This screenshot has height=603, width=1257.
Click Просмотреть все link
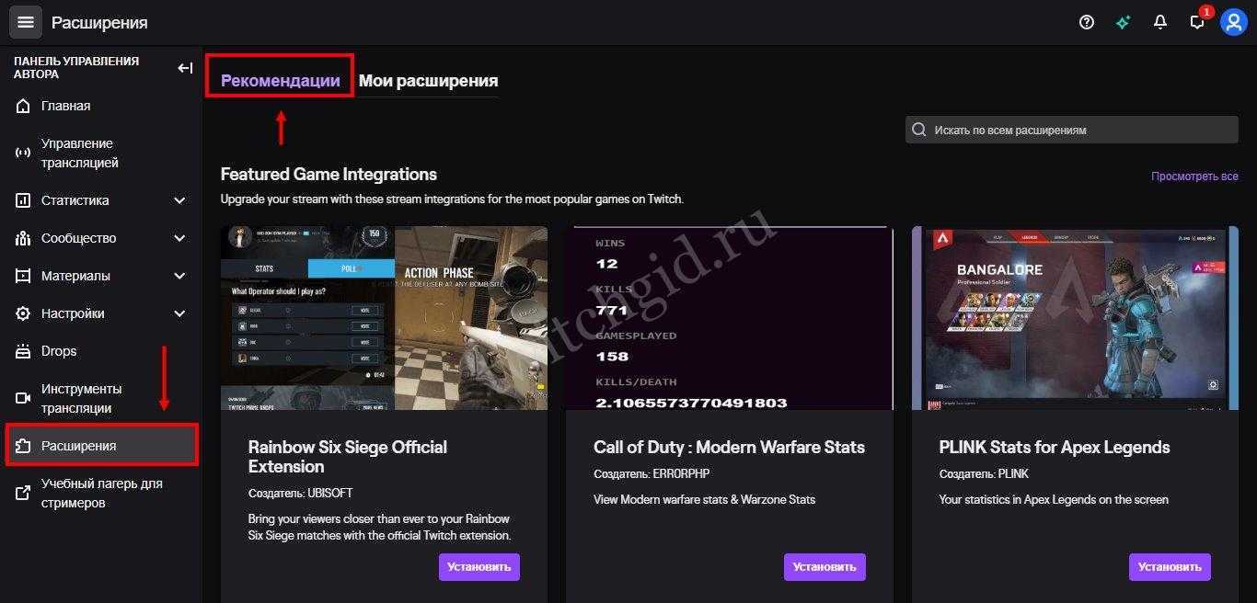point(1194,176)
